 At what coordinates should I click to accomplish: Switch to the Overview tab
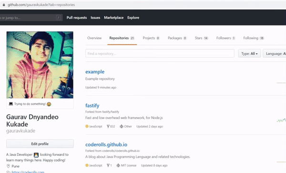[94, 38]
